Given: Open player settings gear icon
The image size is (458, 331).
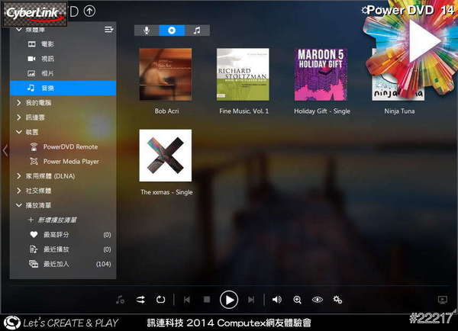Looking at the screenshot, I should point(337,300).
